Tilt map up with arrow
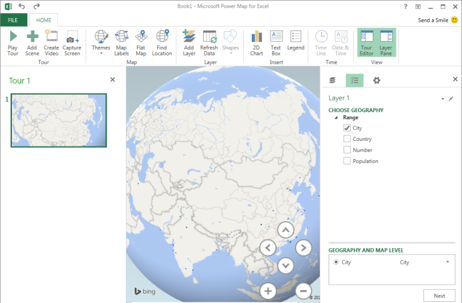462x303 pixels. [286, 229]
